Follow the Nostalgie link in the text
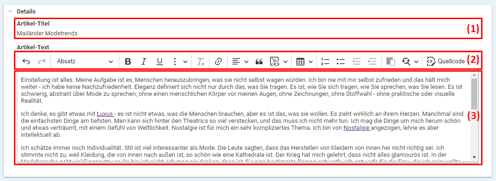The height and width of the screenshot is (181, 496). click(x=357, y=128)
